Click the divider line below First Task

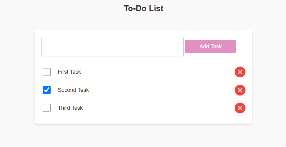coord(143,81)
